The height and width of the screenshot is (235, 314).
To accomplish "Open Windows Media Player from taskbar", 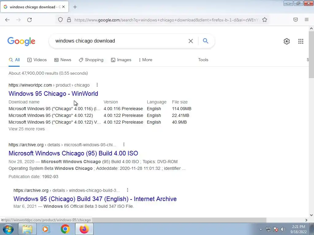I will click(x=46, y=229).
